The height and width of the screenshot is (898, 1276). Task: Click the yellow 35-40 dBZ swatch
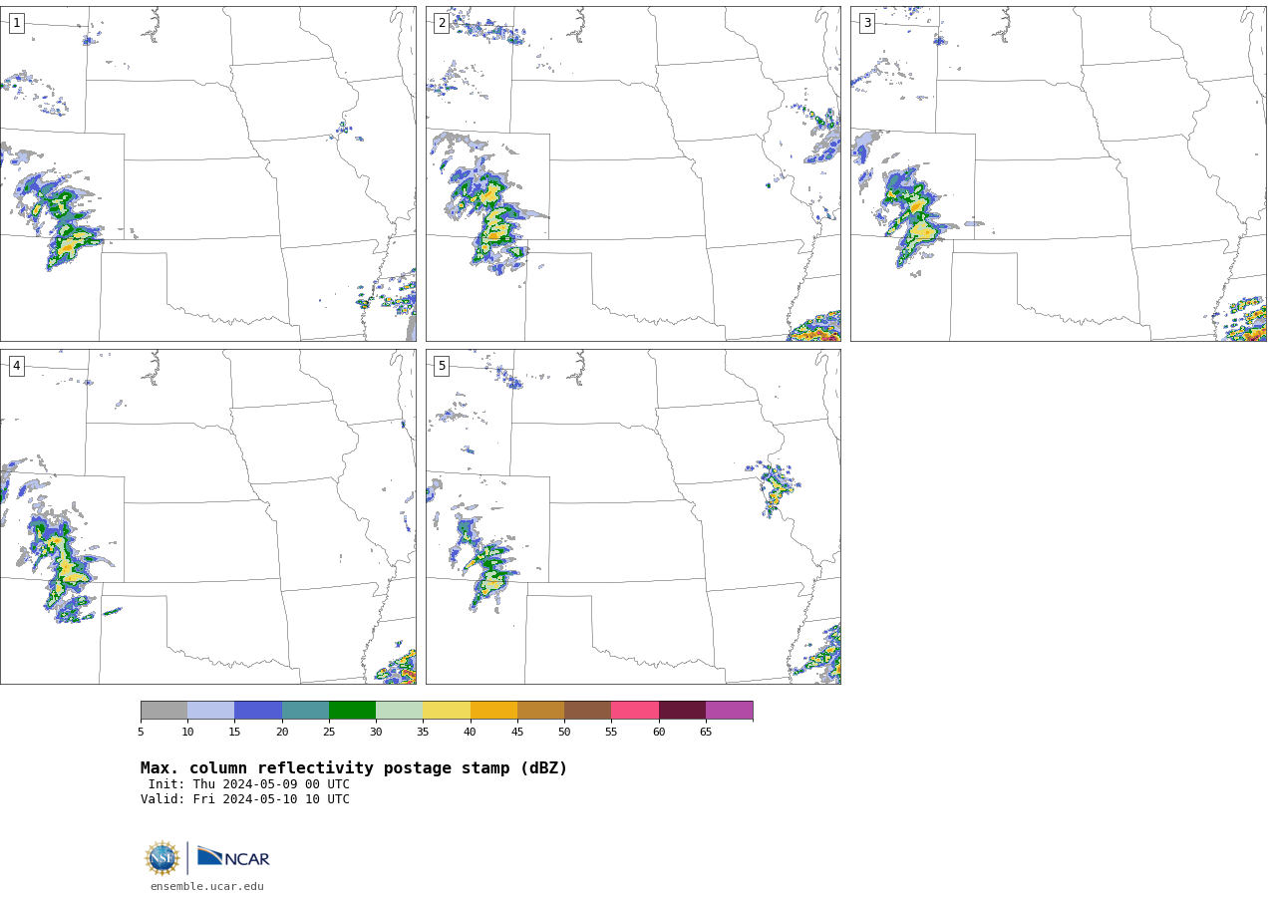(x=447, y=711)
